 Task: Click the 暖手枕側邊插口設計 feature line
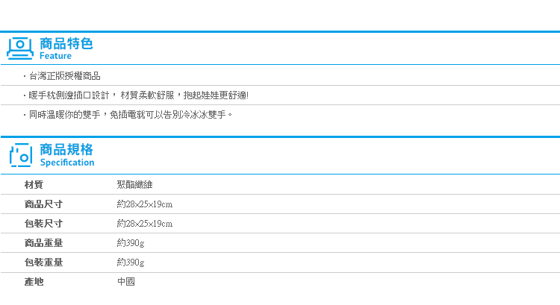coord(136,95)
